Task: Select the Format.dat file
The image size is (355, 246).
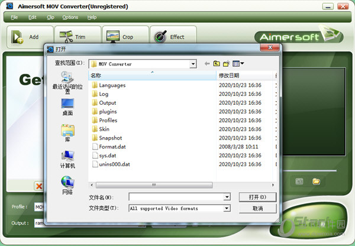Action: (x=109, y=147)
